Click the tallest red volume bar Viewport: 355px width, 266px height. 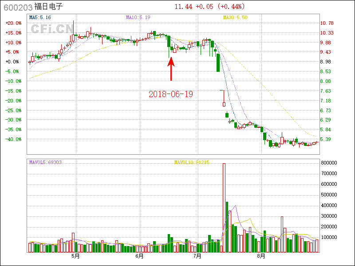(x=224, y=207)
